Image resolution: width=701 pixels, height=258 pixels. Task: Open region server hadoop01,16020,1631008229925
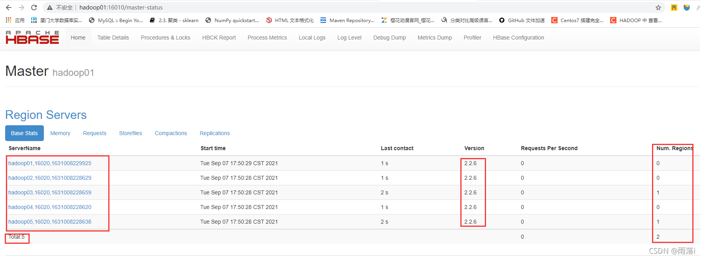tap(50, 163)
